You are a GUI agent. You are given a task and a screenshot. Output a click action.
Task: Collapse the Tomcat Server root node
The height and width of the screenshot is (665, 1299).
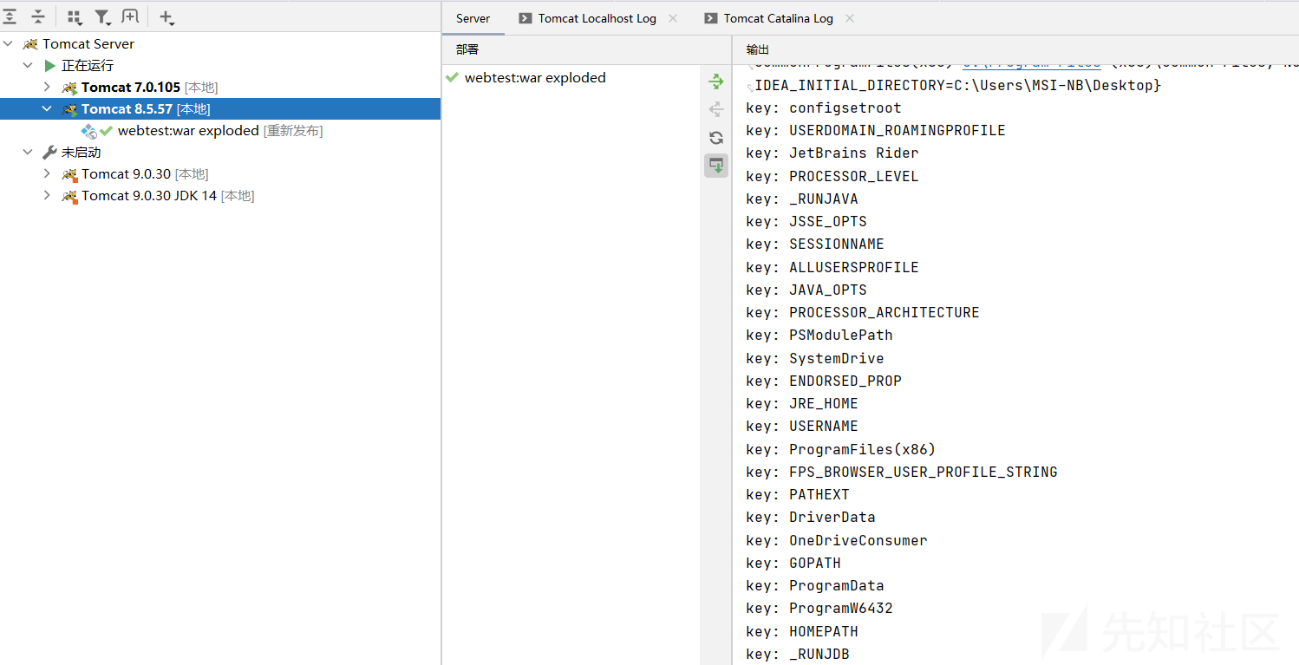tap(9, 43)
